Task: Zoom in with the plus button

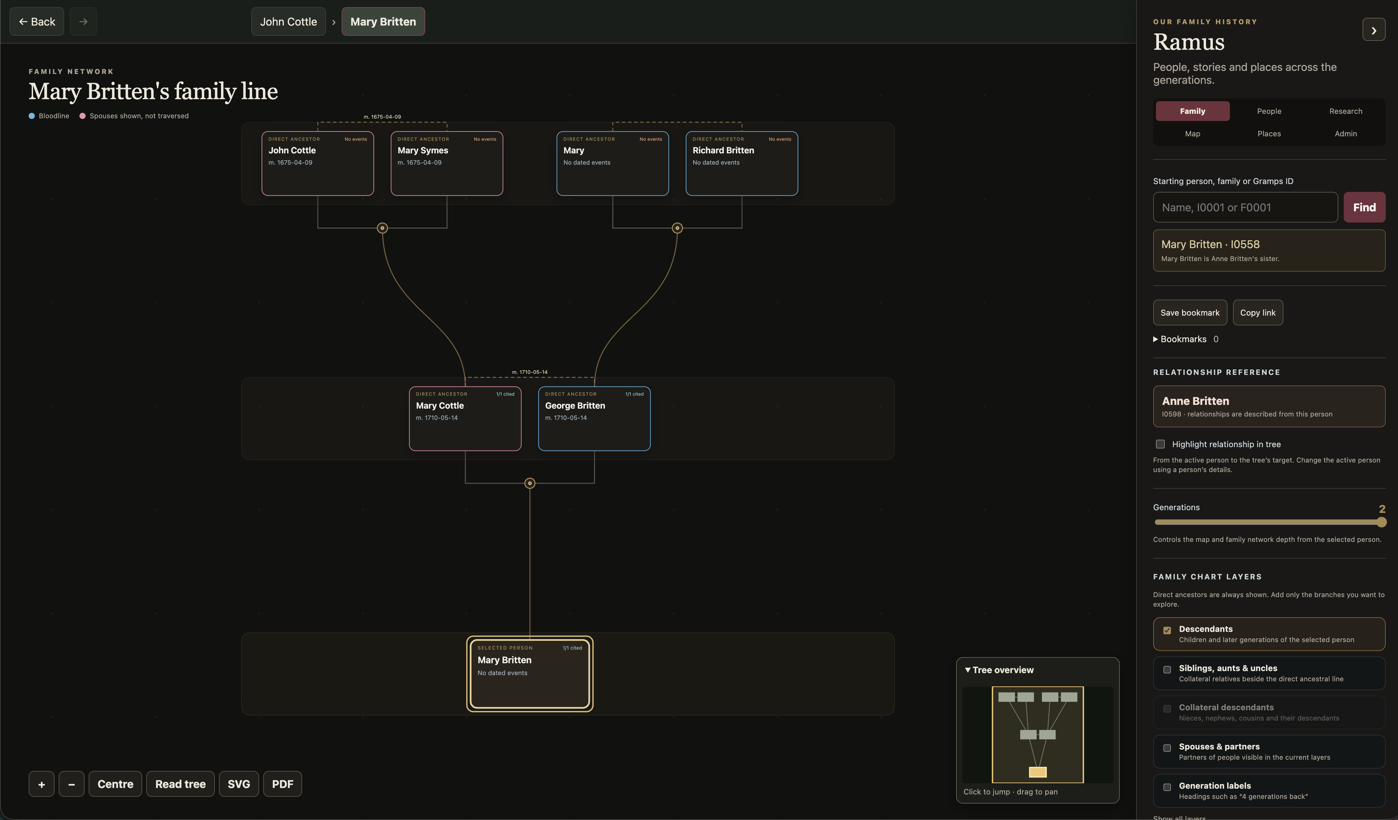Action: coord(42,784)
